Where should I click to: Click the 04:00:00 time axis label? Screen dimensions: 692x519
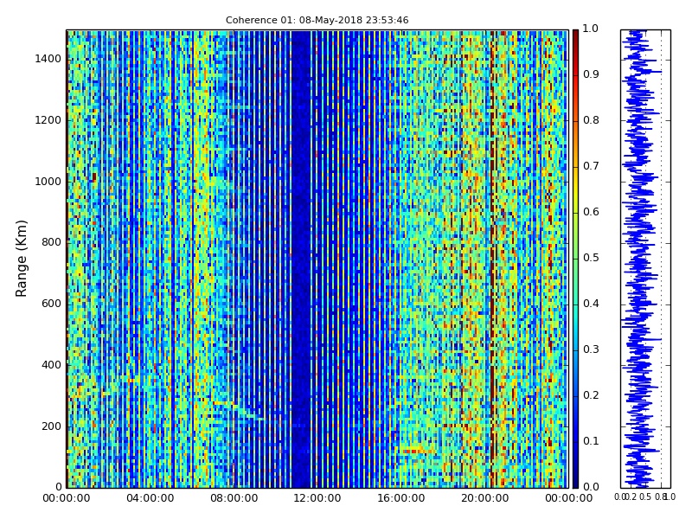point(150,499)
